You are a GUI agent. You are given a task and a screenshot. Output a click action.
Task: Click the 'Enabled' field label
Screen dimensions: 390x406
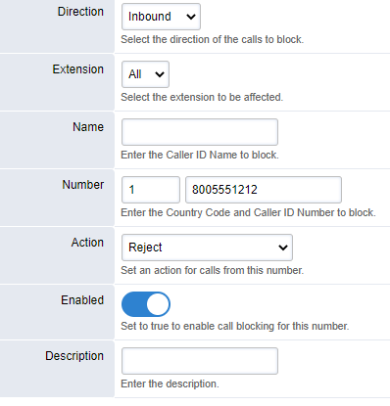point(82,300)
